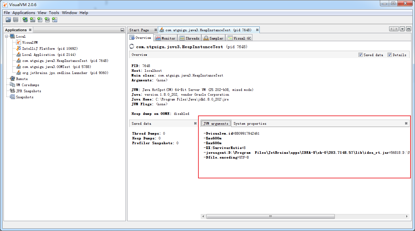This screenshot has height=231, width=415.
Task: Close the JVM arguments details panel
Action: tap(406, 123)
